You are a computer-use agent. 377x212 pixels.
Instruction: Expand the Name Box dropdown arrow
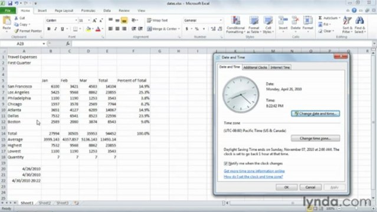pos(44,44)
